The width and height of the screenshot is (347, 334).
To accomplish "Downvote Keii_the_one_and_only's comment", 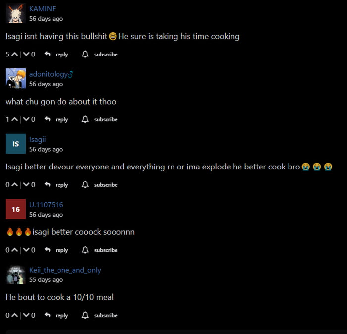I will tap(26, 315).
